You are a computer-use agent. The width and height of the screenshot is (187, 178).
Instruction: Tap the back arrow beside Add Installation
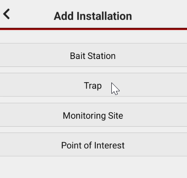pos(6,14)
